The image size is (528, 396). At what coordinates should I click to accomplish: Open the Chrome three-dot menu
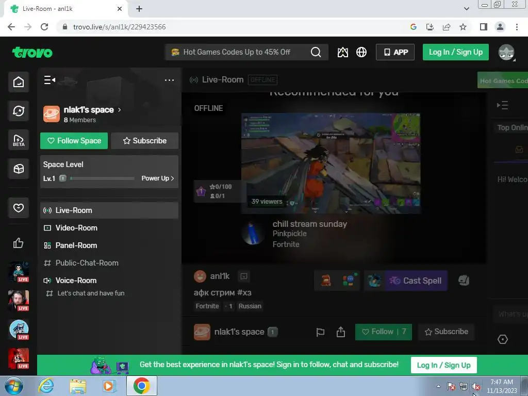[517, 27]
